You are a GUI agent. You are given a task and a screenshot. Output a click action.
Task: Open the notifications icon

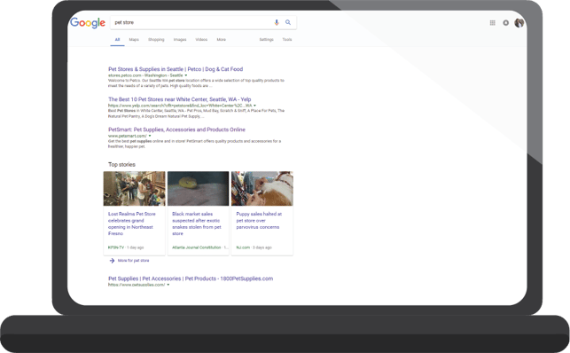[505, 23]
